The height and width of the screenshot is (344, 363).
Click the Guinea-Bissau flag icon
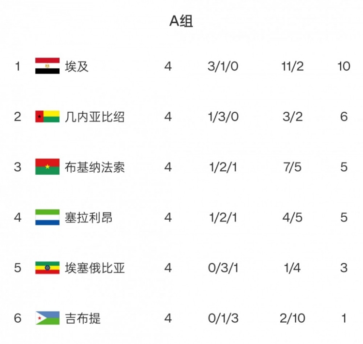coord(47,117)
